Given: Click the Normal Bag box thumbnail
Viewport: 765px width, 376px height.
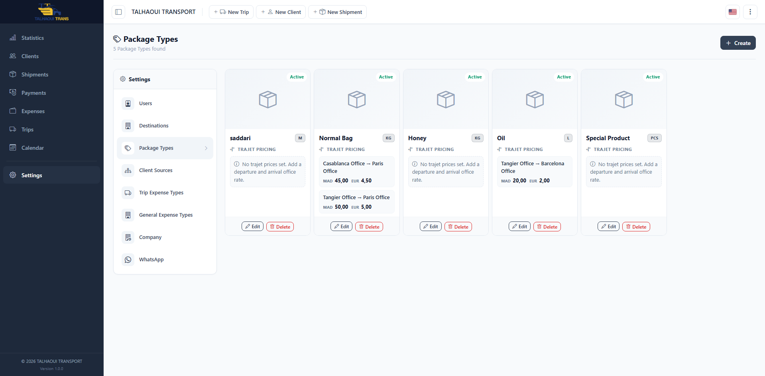Looking at the screenshot, I should pos(357,100).
